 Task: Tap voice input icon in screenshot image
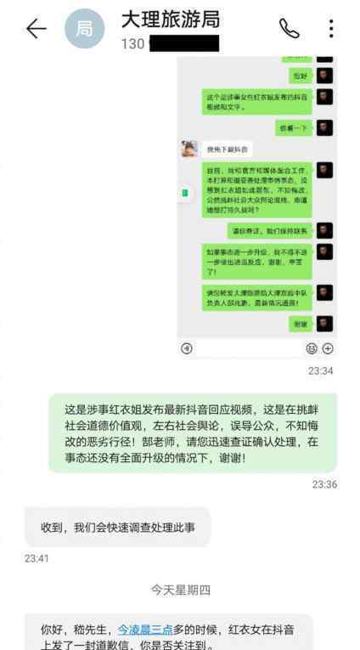click(187, 348)
